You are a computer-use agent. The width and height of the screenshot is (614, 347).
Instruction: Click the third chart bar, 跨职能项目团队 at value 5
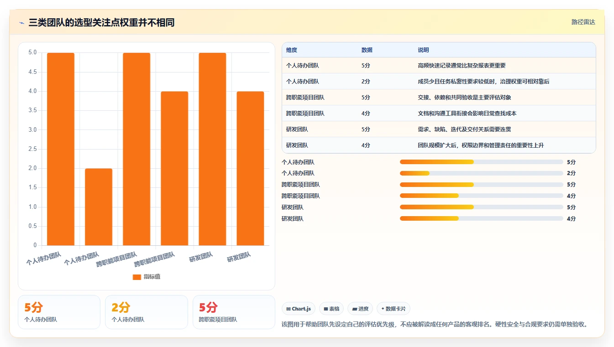[x=136, y=149]
